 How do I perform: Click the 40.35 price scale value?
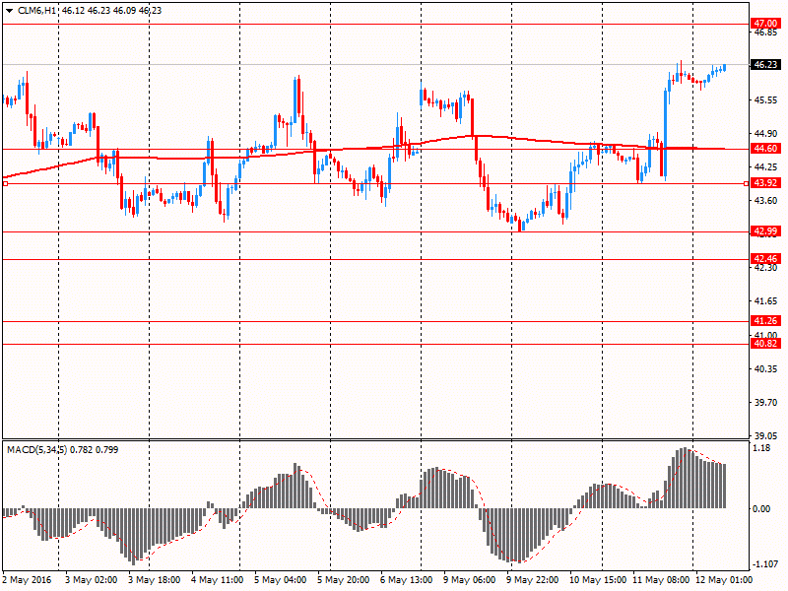pos(765,368)
